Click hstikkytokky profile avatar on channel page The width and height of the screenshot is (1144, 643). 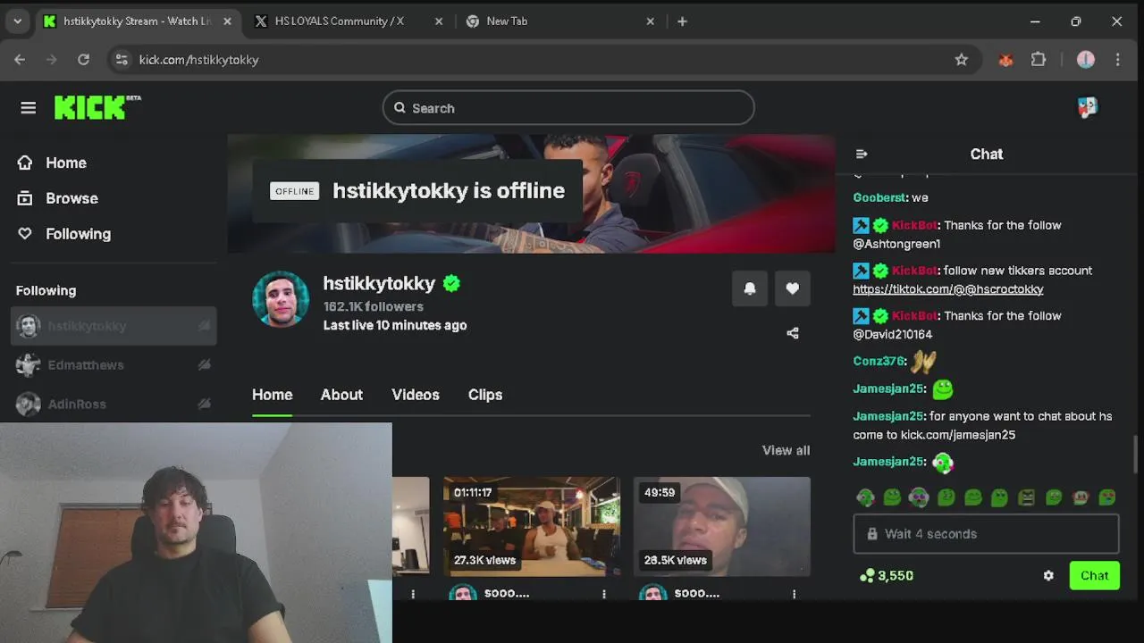281,299
